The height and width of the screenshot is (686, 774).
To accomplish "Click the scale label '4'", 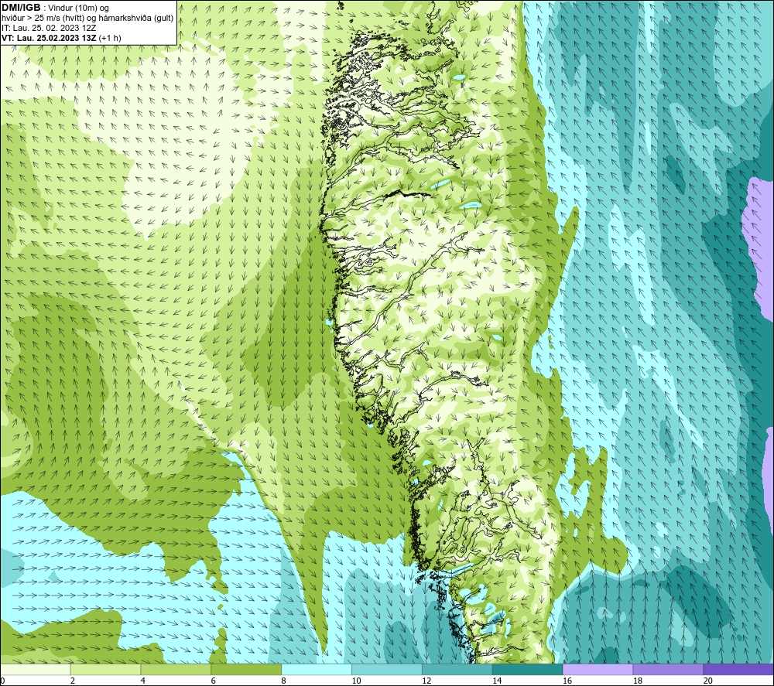I will (143, 681).
